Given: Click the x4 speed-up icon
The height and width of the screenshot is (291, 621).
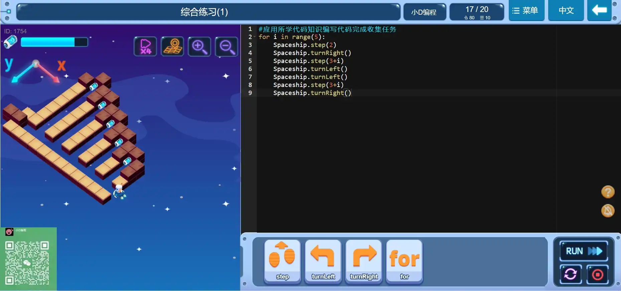Looking at the screenshot, I should (145, 46).
